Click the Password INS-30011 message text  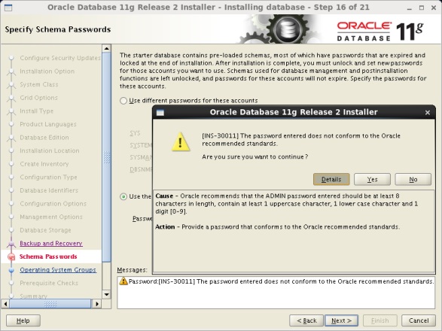(281, 281)
